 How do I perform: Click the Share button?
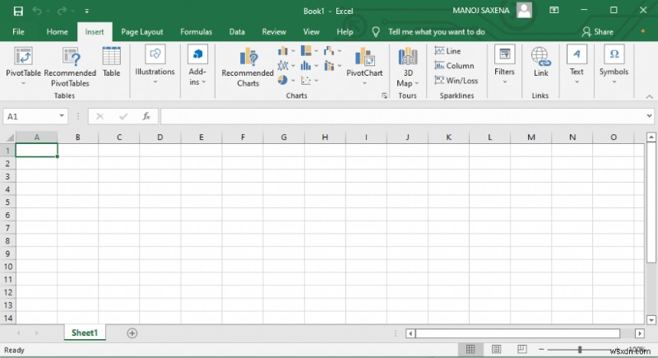coord(598,32)
